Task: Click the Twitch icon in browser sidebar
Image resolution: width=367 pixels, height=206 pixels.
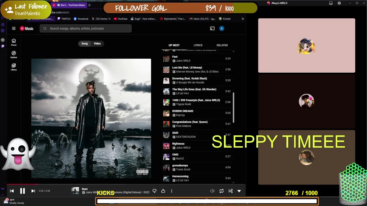Action: (x=3, y=46)
